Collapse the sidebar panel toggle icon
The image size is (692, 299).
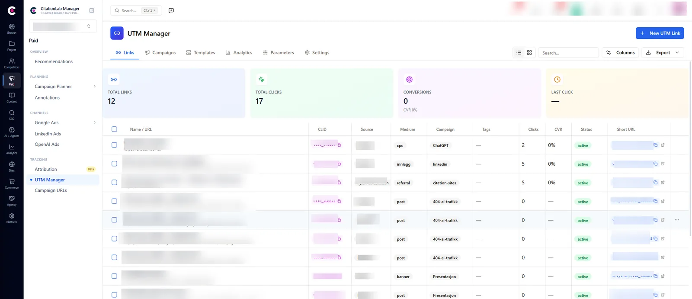click(92, 10)
